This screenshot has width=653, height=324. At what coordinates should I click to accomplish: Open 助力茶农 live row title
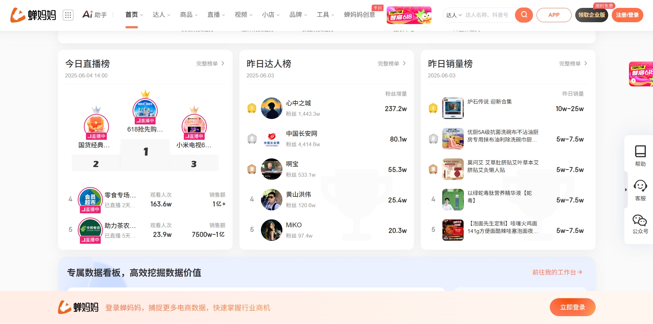(120, 226)
